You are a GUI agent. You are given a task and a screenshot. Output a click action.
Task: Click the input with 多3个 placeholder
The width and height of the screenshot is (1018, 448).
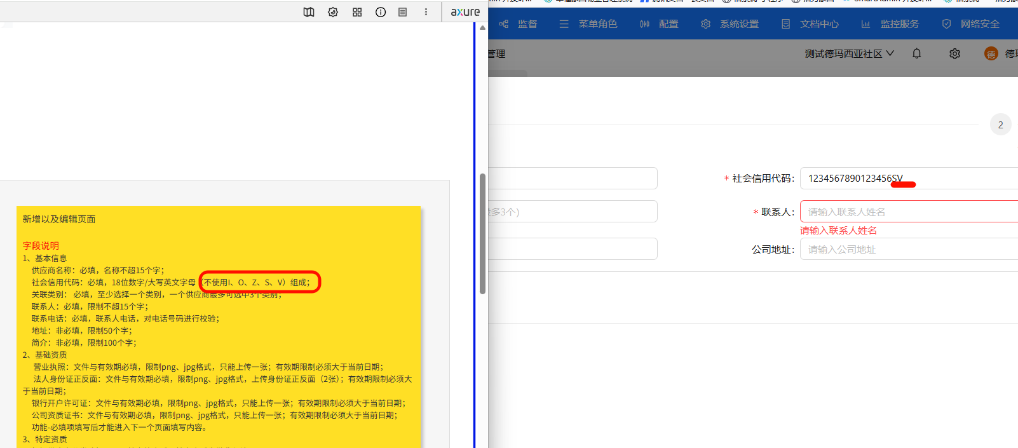(x=573, y=212)
